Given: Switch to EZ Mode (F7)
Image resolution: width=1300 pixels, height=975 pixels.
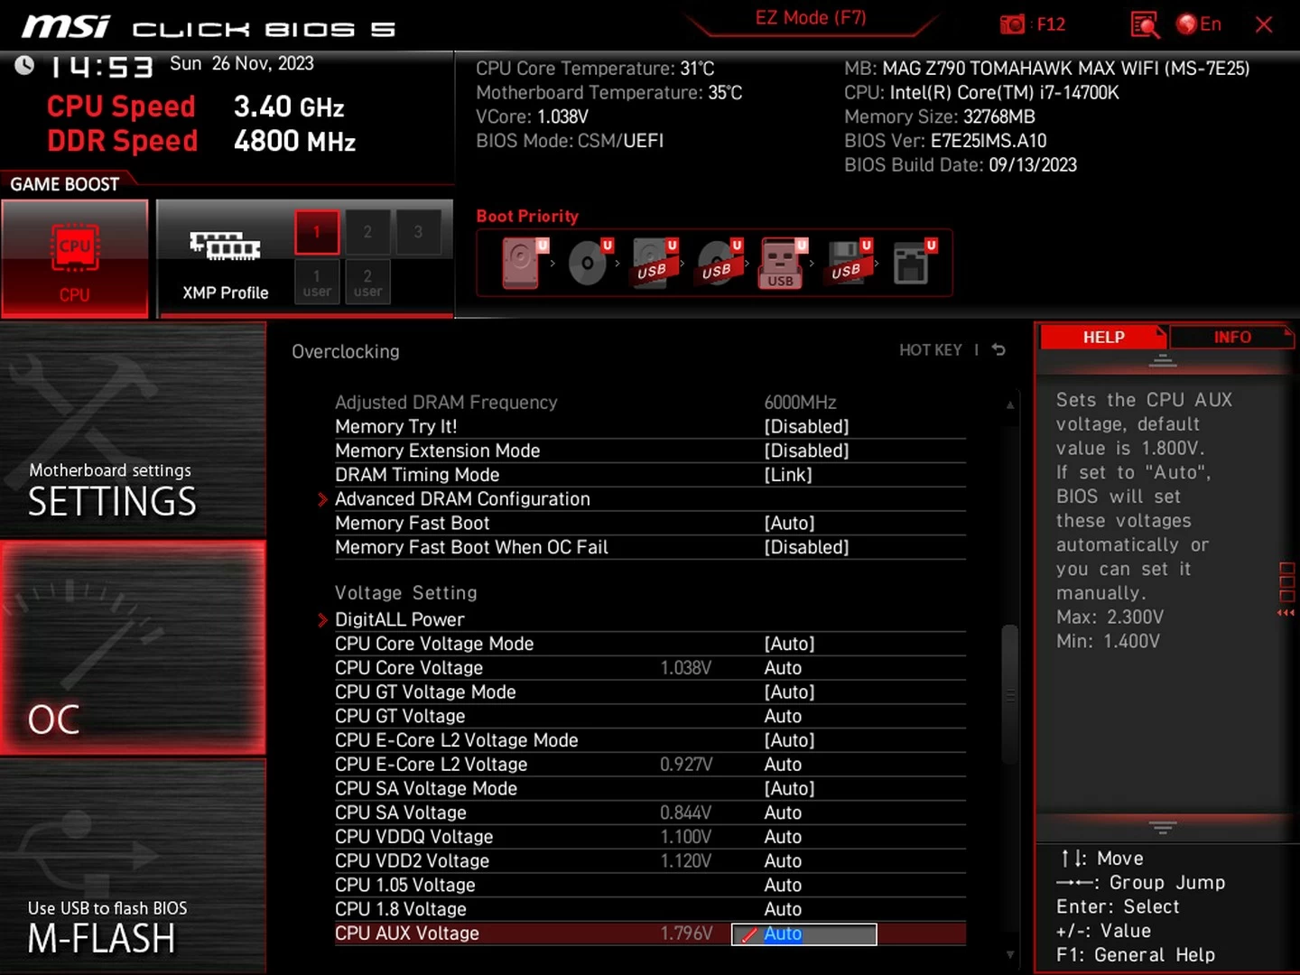Looking at the screenshot, I should click(x=810, y=19).
